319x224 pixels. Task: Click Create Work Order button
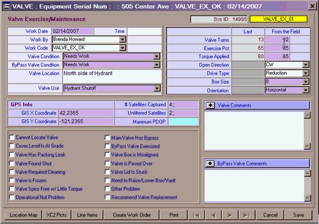[x=131, y=215]
